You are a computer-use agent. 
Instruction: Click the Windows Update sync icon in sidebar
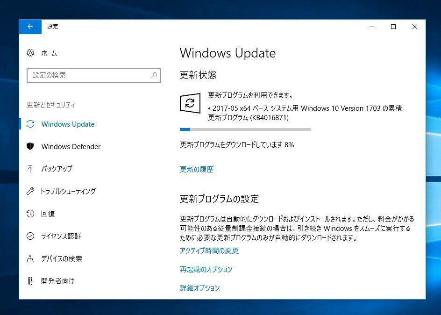[x=30, y=124]
